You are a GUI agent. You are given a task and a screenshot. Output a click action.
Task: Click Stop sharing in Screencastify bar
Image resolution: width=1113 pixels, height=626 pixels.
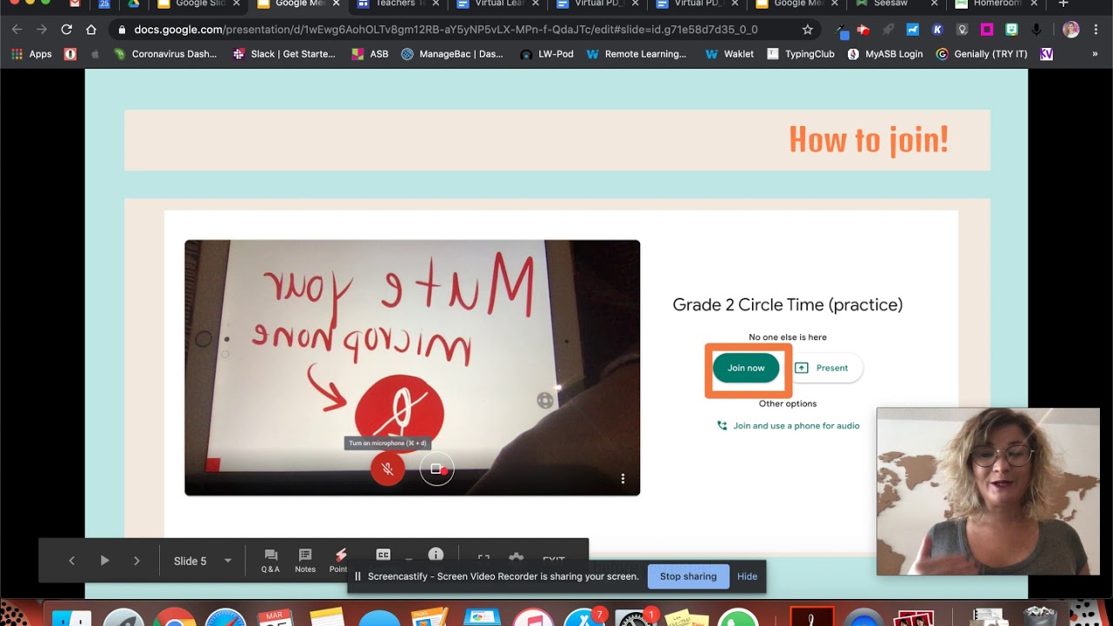click(688, 576)
